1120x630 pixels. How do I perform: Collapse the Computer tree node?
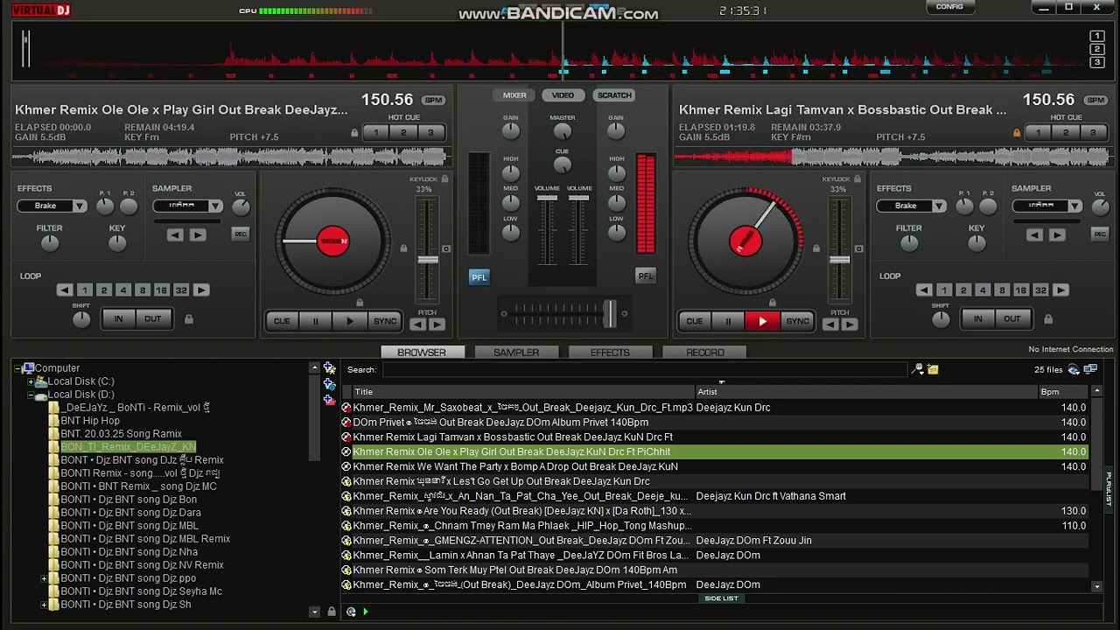coord(17,368)
